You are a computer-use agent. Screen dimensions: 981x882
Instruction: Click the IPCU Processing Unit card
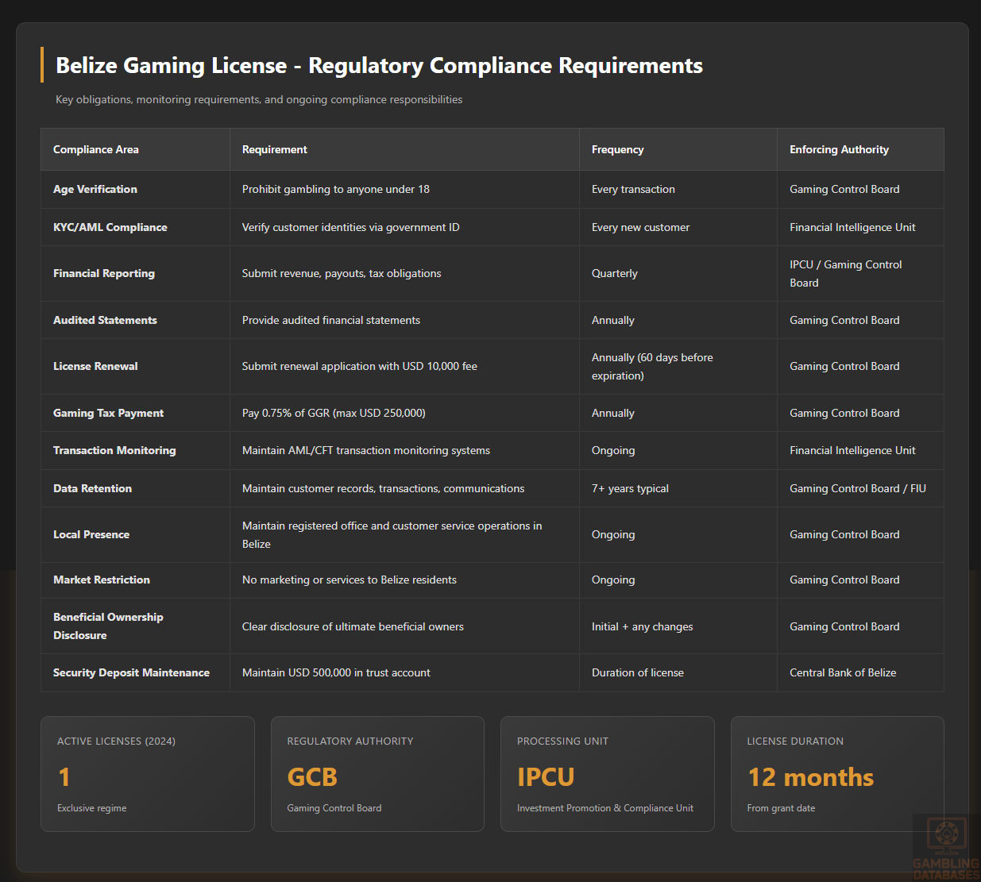click(607, 774)
